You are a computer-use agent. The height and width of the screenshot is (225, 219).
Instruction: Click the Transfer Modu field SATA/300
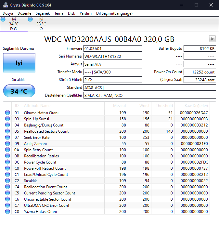coord(113,72)
